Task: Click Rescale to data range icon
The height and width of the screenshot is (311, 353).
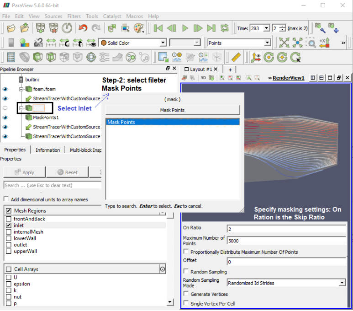Action: (x=51, y=43)
